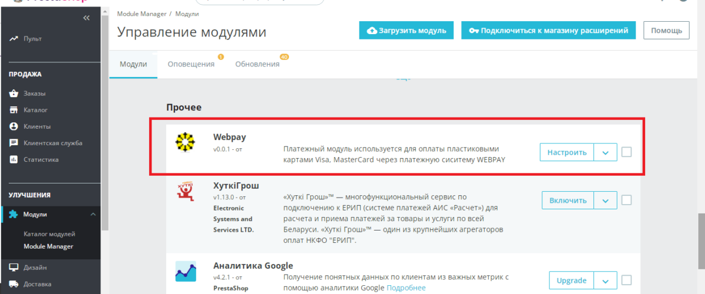Open dropdown arrow next to Upgrade
This screenshot has height=294, width=705.
click(x=605, y=280)
